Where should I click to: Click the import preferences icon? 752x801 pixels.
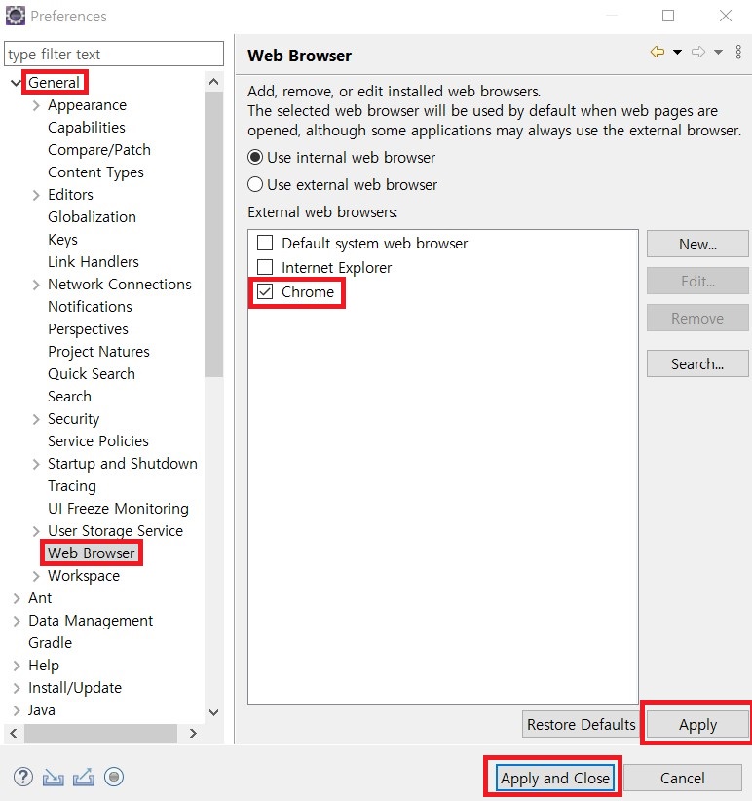tap(54, 777)
